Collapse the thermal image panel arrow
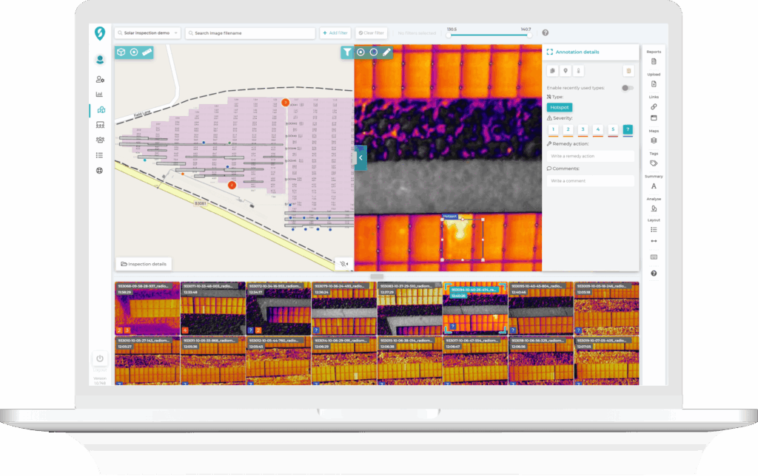 (x=360, y=157)
